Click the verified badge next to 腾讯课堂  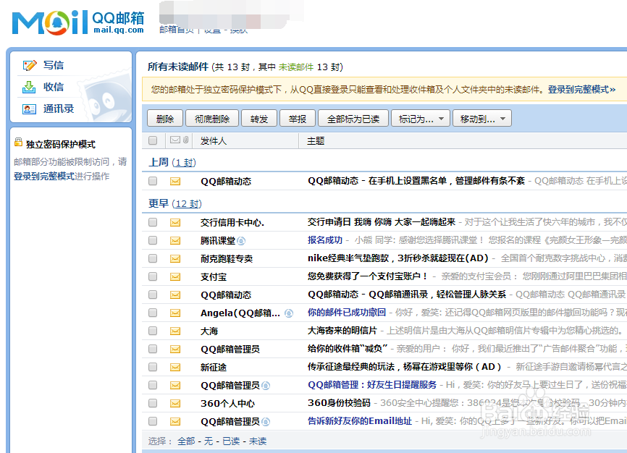coord(241,241)
